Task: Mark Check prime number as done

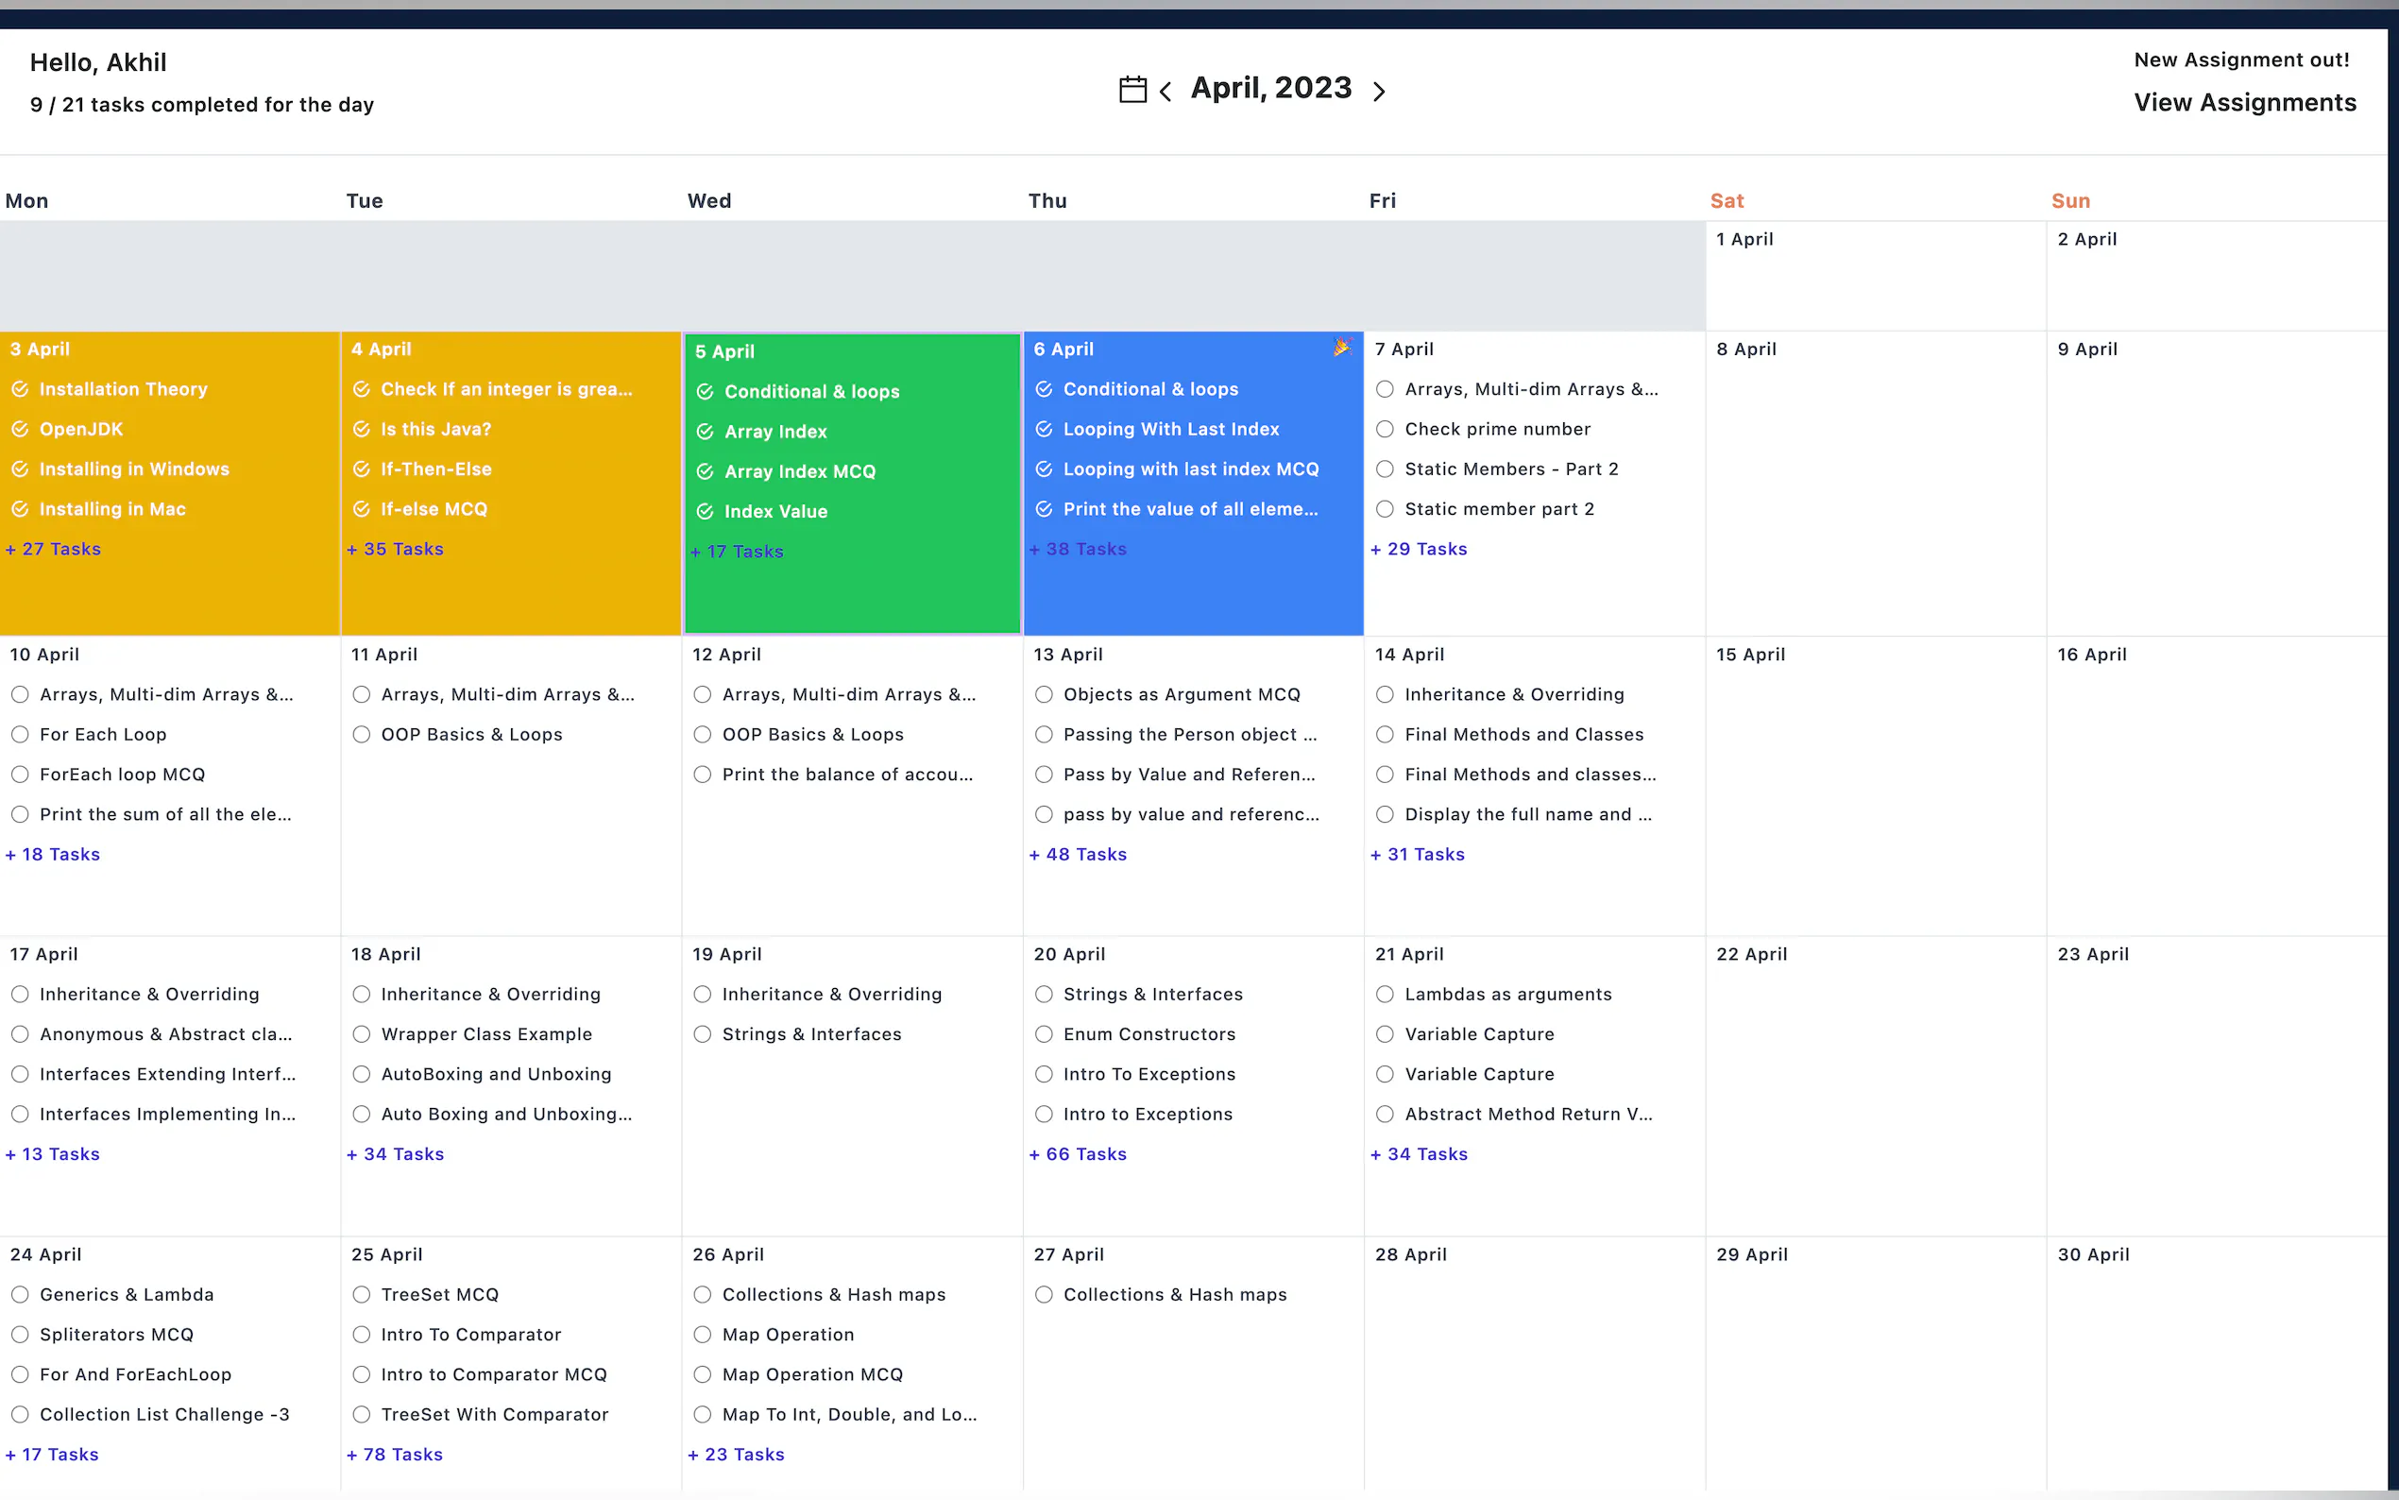Action: tap(1385, 430)
